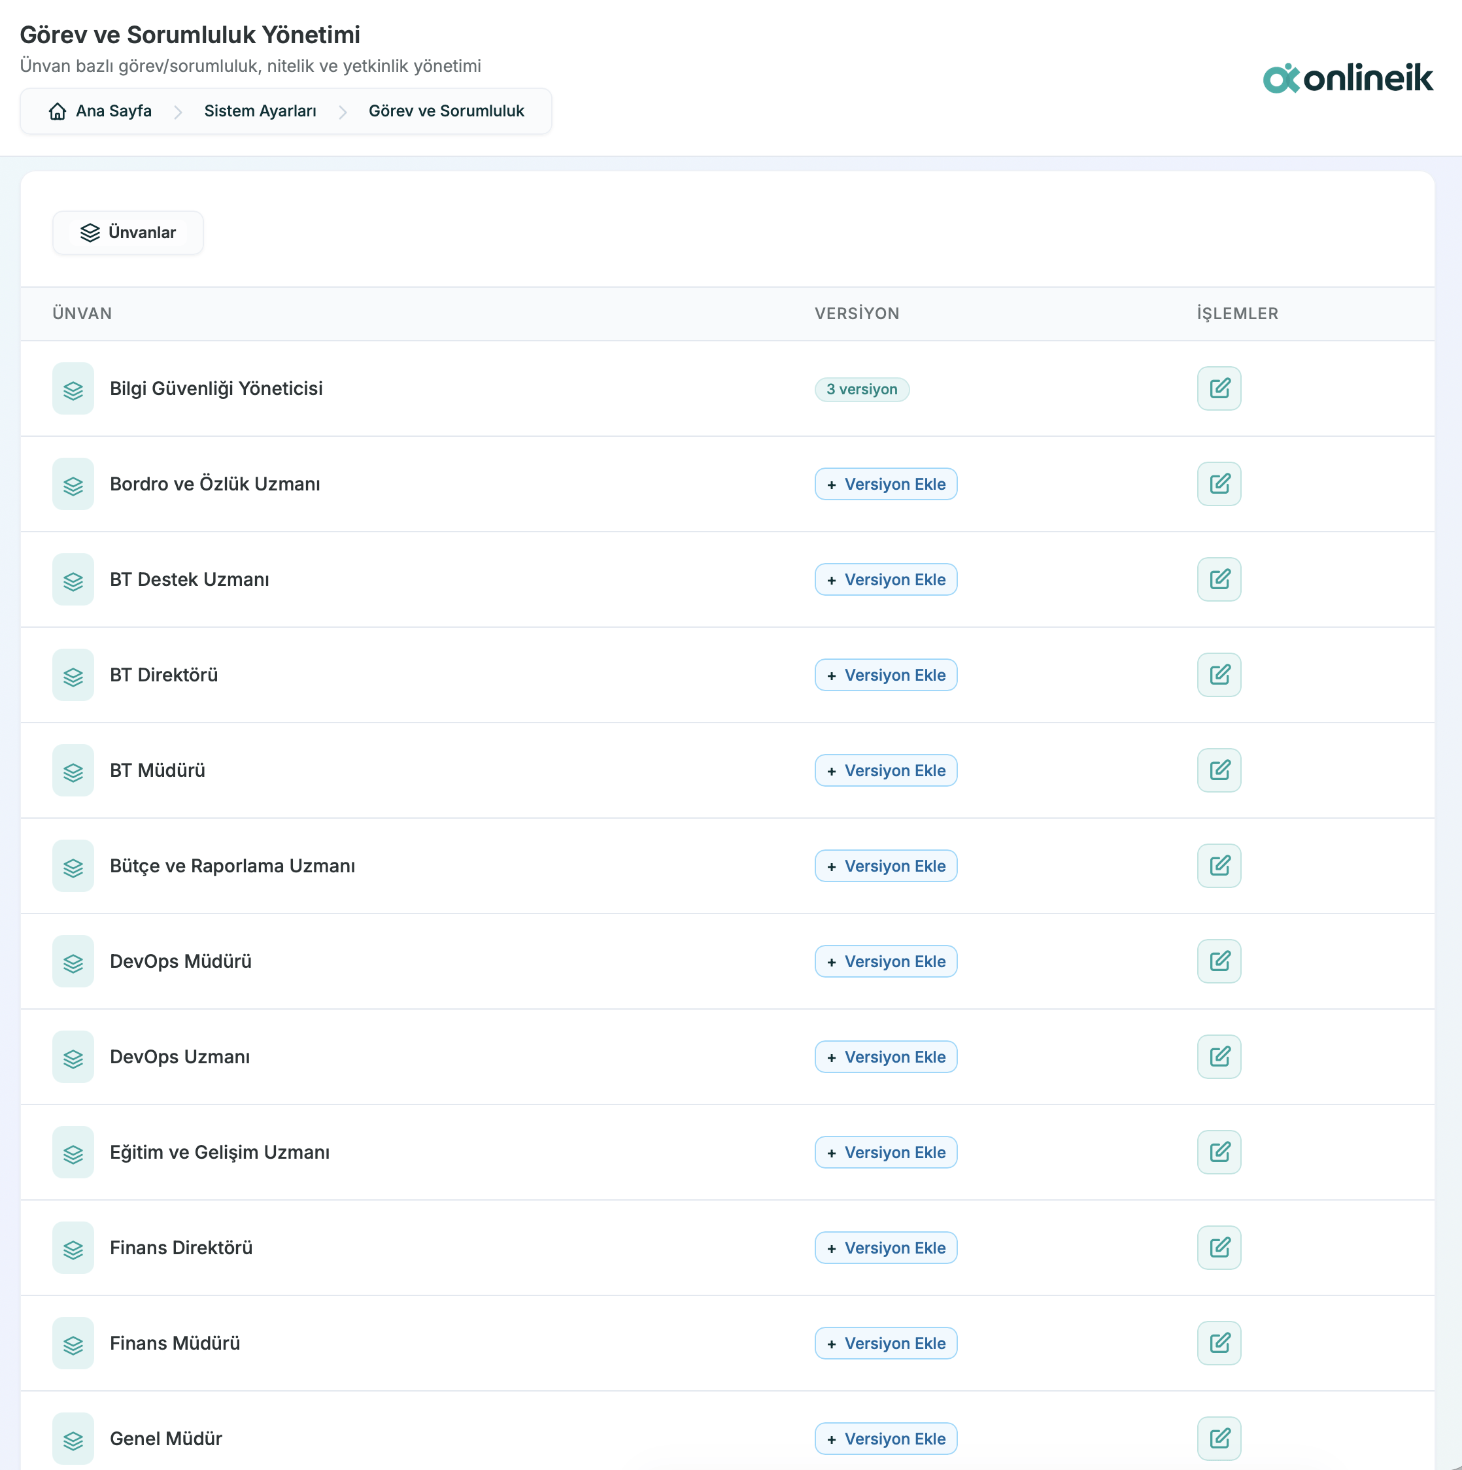
Task: Open the Ünvanlar tab
Action: pos(127,233)
